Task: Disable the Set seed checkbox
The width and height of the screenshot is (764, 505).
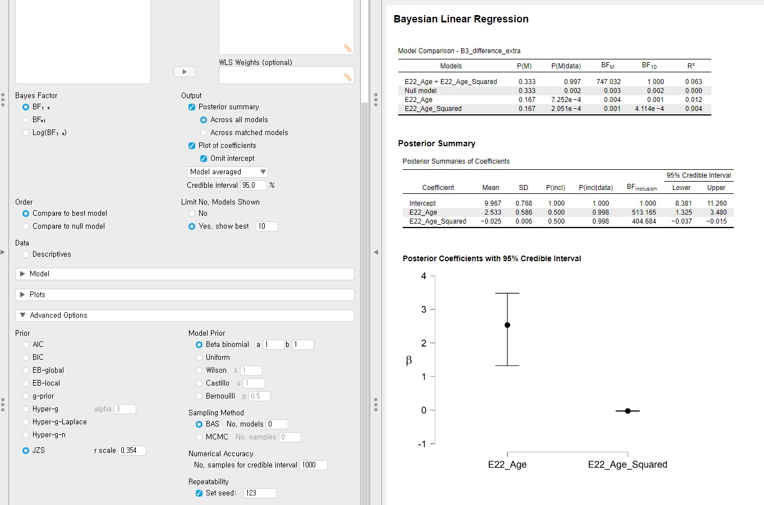Action: 199,493
